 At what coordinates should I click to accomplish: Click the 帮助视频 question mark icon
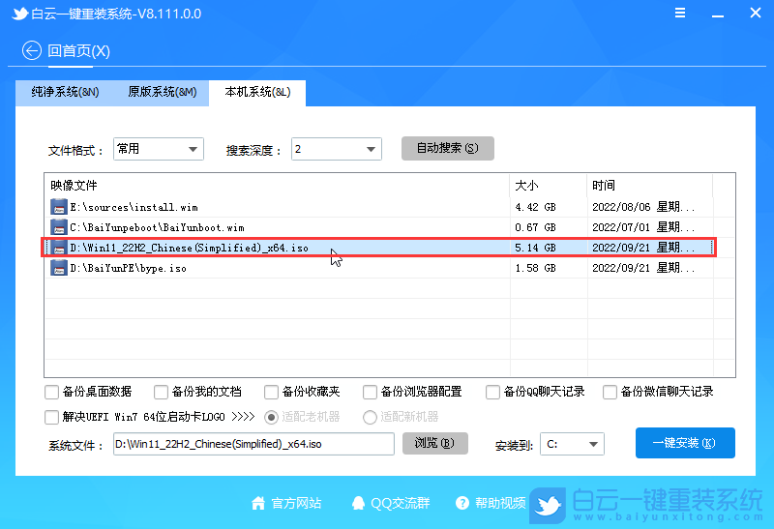point(461,503)
